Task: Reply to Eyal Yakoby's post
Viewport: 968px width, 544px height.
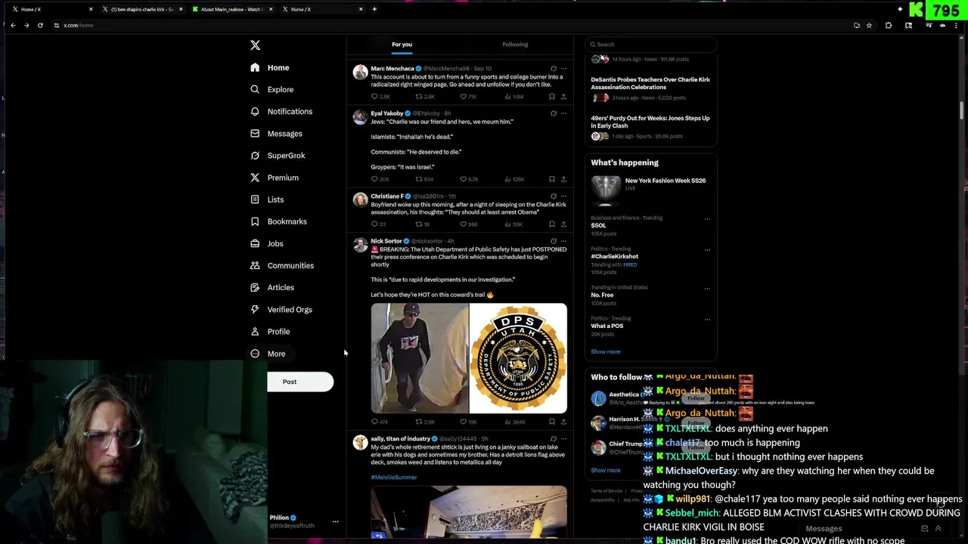Action: pyautogui.click(x=374, y=179)
